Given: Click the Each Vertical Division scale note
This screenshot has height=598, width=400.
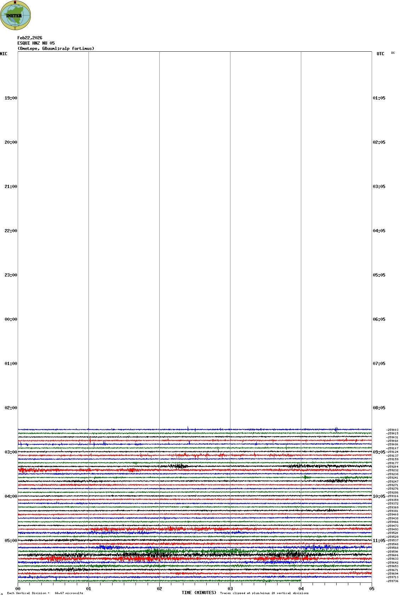Looking at the screenshot, I should 45,593.
